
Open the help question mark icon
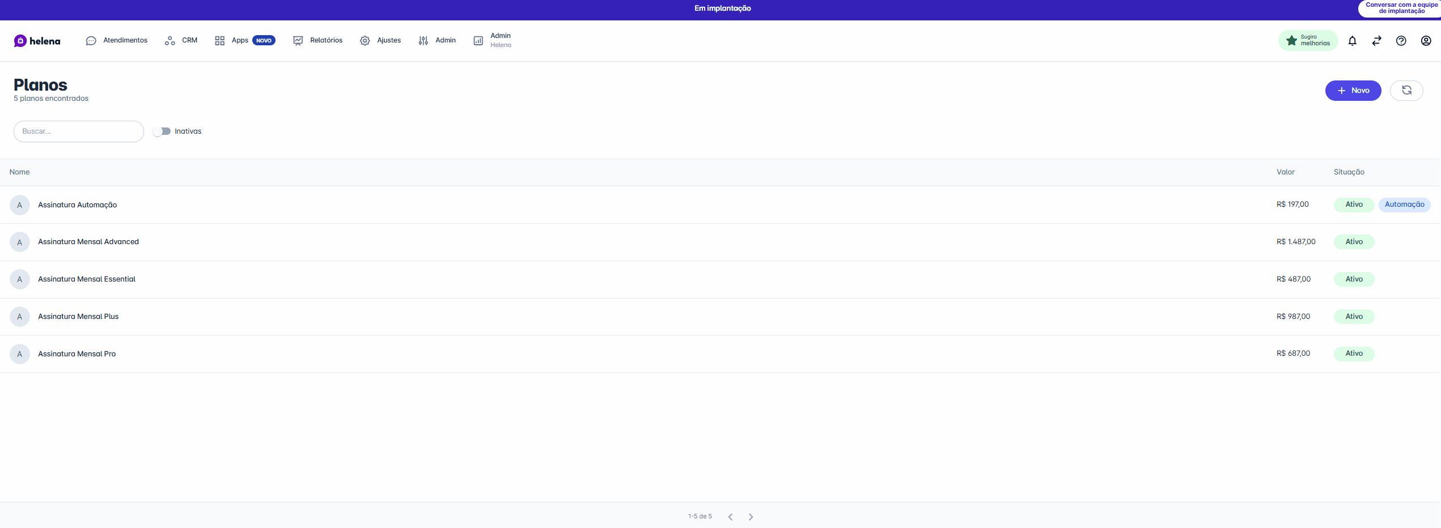click(x=1401, y=41)
